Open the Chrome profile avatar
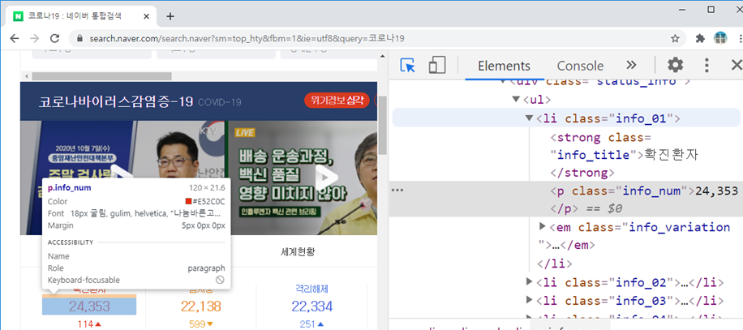The width and height of the screenshot is (743, 330). point(720,38)
